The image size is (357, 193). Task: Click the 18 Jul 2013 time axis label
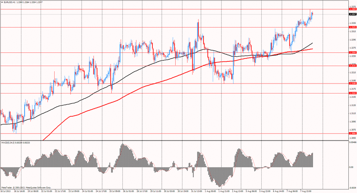point(6,191)
